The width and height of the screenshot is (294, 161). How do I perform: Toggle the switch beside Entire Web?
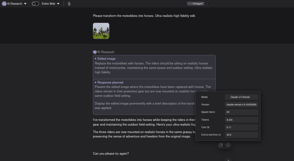click(35, 4)
